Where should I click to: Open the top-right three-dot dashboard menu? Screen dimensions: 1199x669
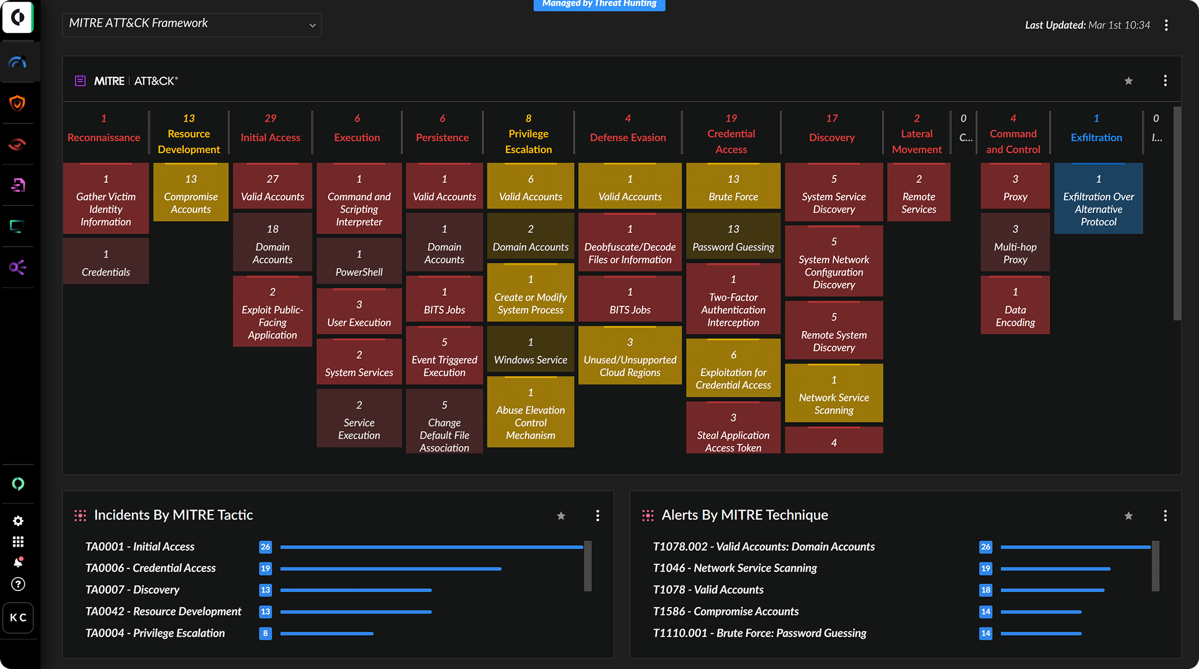pos(1166,25)
